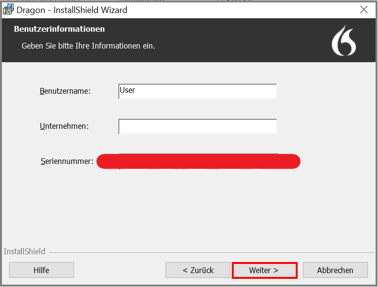Viewport: 378px width, 287px height.
Task: Click the Weiter button to continue
Action: point(264,270)
